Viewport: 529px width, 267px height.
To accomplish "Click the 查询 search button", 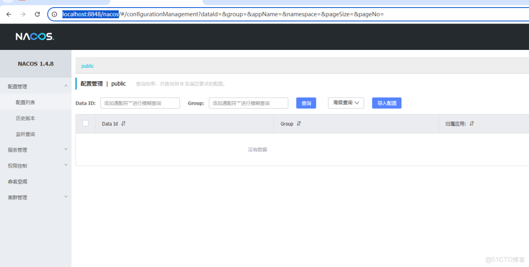I will tap(306, 103).
